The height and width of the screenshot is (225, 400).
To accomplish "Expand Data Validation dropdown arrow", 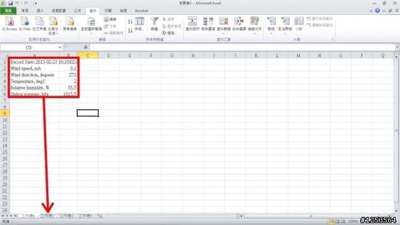I will click(224, 33).
